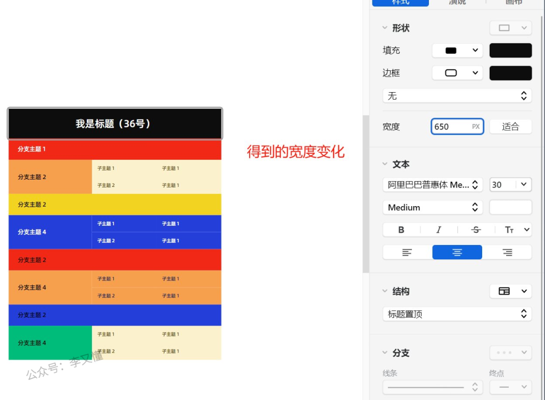This screenshot has height=400, width=545.
Task: Open the 填充 fill style picker
Action: 457,51
